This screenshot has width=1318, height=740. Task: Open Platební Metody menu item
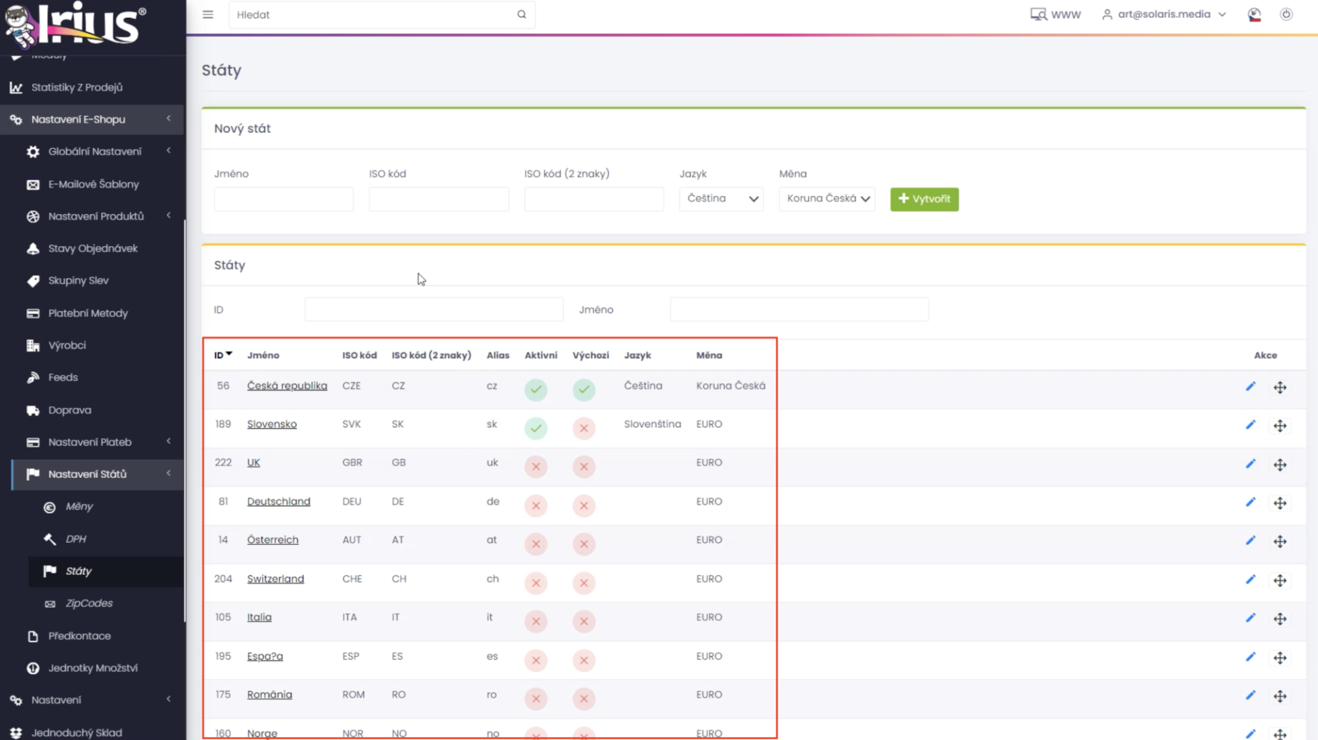[88, 313]
